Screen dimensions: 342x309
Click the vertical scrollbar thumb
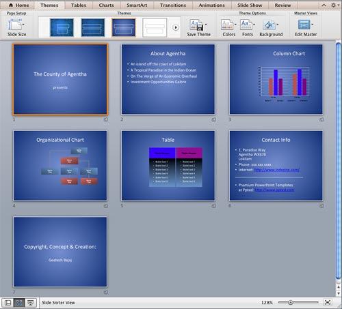pyautogui.click(x=339, y=161)
